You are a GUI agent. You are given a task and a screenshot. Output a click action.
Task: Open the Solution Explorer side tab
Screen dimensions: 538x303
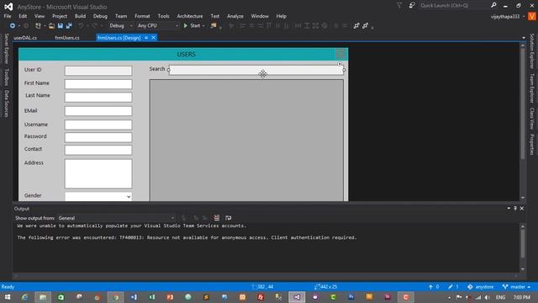(x=532, y=50)
